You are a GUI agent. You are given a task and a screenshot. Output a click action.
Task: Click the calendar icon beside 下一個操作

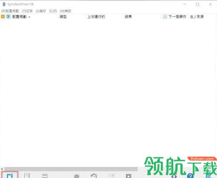tap(165, 17)
